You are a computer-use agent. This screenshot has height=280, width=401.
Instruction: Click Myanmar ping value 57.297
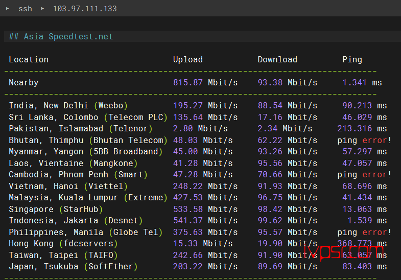(357, 152)
